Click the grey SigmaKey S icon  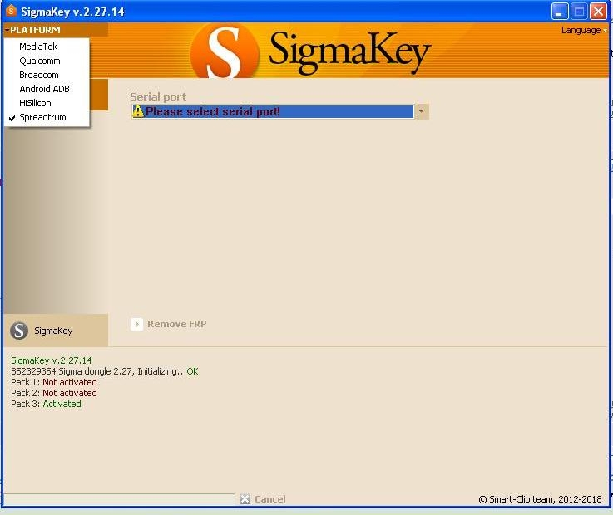pos(19,331)
